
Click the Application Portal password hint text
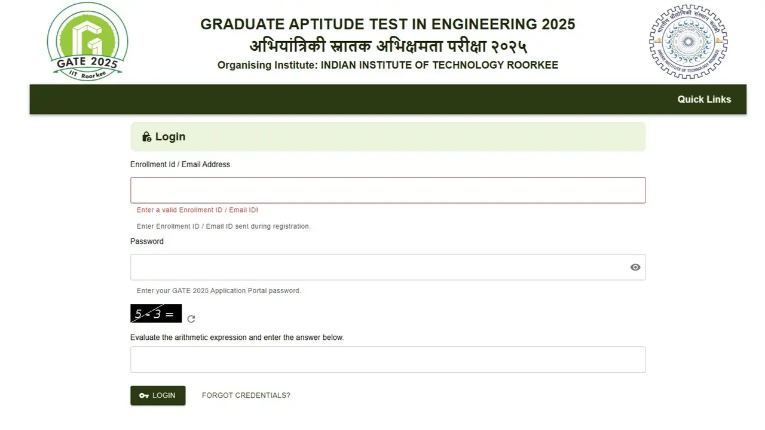point(219,291)
